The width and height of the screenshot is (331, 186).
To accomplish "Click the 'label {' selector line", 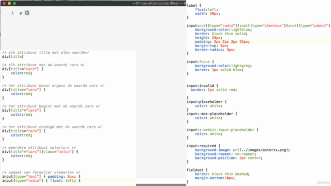I will click(194, 6).
